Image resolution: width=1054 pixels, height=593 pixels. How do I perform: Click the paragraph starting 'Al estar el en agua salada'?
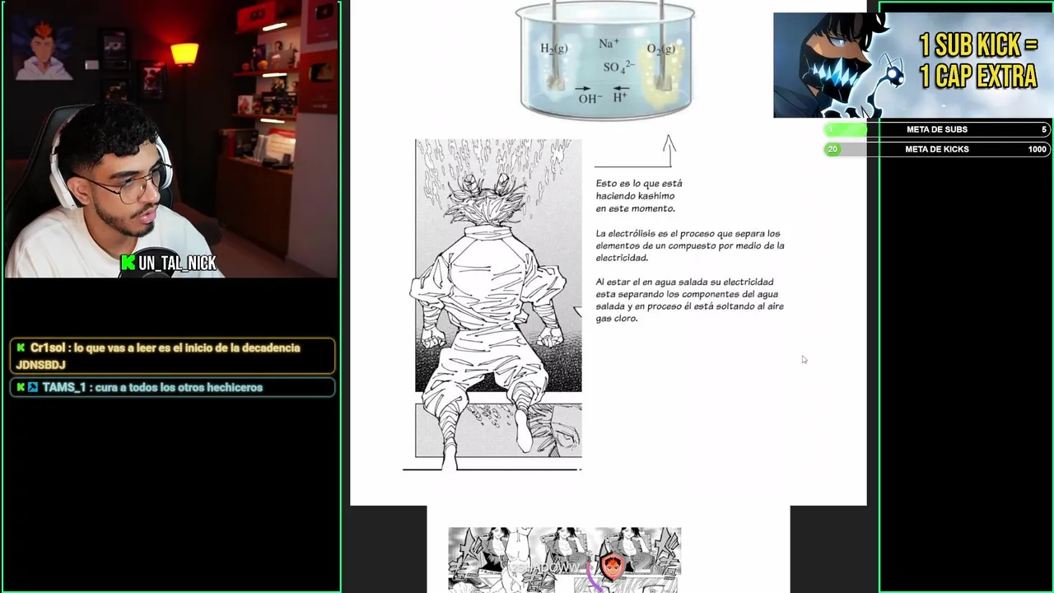pyautogui.click(x=689, y=300)
